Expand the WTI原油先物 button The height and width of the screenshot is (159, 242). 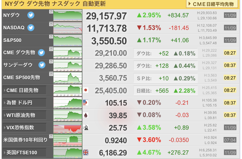(24, 115)
